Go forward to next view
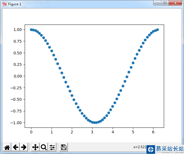The image size is (184, 154). 24,147
